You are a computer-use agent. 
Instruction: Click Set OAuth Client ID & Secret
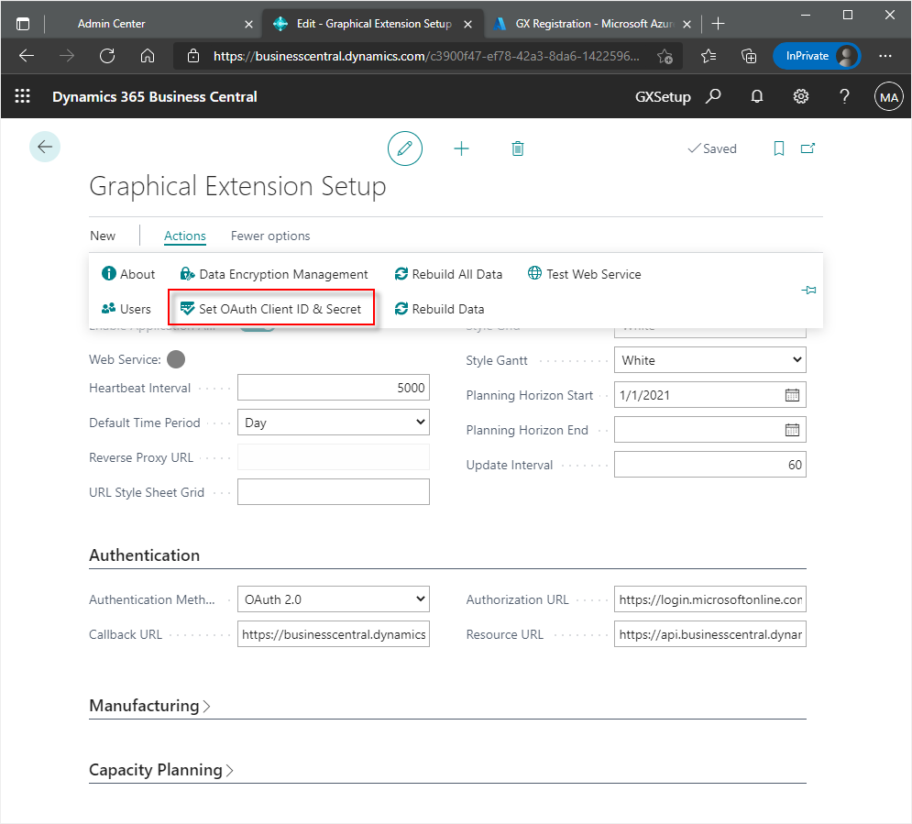click(x=272, y=309)
